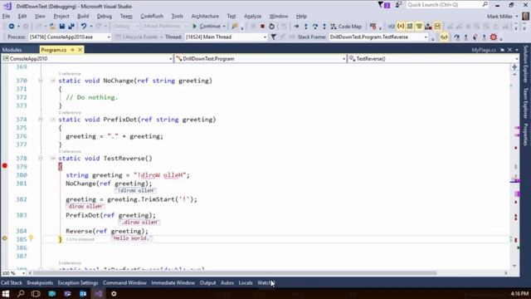The height and width of the screenshot is (299, 531).
Task: Click the Stop Debugging red square
Action: click(x=262, y=26)
